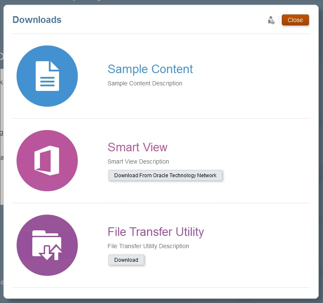Screen dimensions: 323x303
Task: Open the Sample Content heading link
Action: pyautogui.click(x=150, y=69)
